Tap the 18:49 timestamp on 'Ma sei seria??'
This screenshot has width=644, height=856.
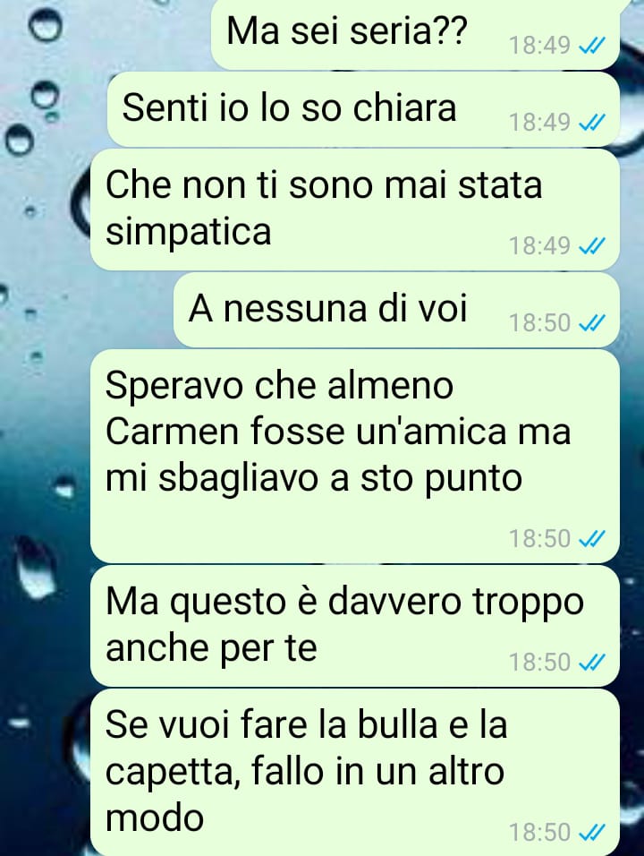coord(540,46)
